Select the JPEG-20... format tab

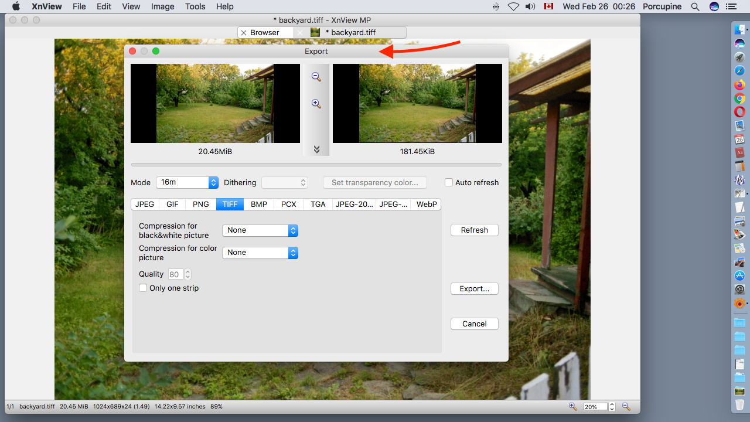pos(354,204)
